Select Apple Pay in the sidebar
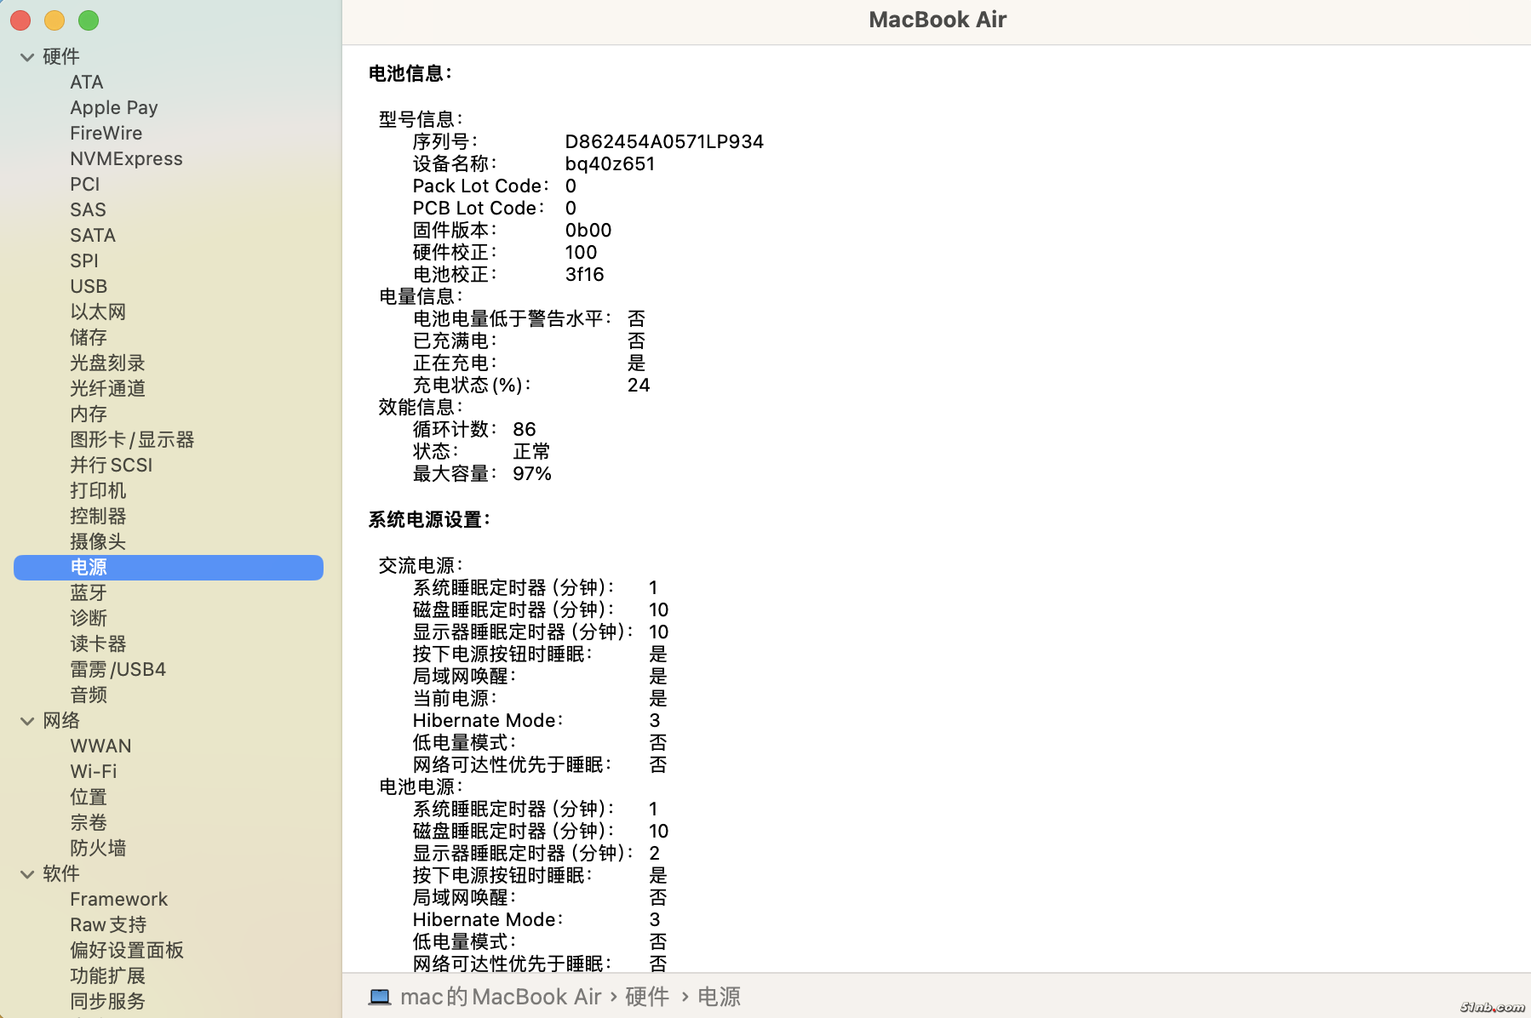 [x=113, y=108]
